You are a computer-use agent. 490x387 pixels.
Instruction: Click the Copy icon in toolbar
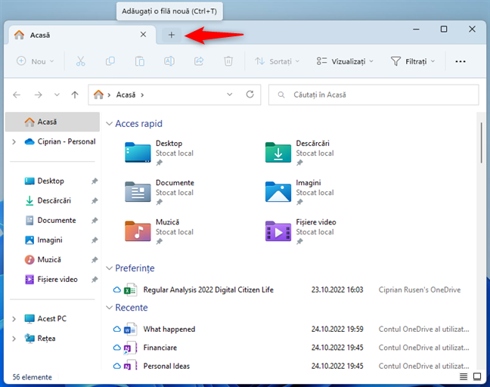click(110, 61)
